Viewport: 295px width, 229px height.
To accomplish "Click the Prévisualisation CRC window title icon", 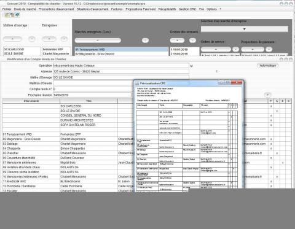I will click(137, 83).
